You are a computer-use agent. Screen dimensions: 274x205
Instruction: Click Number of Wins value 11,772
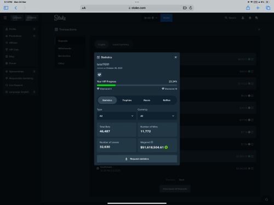tap(146, 131)
